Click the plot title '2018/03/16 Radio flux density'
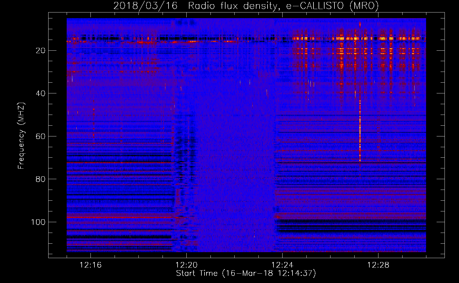 click(246, 6)
